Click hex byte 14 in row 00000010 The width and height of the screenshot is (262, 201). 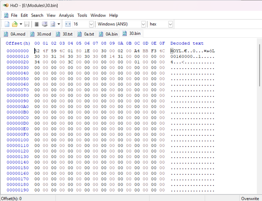112,57
